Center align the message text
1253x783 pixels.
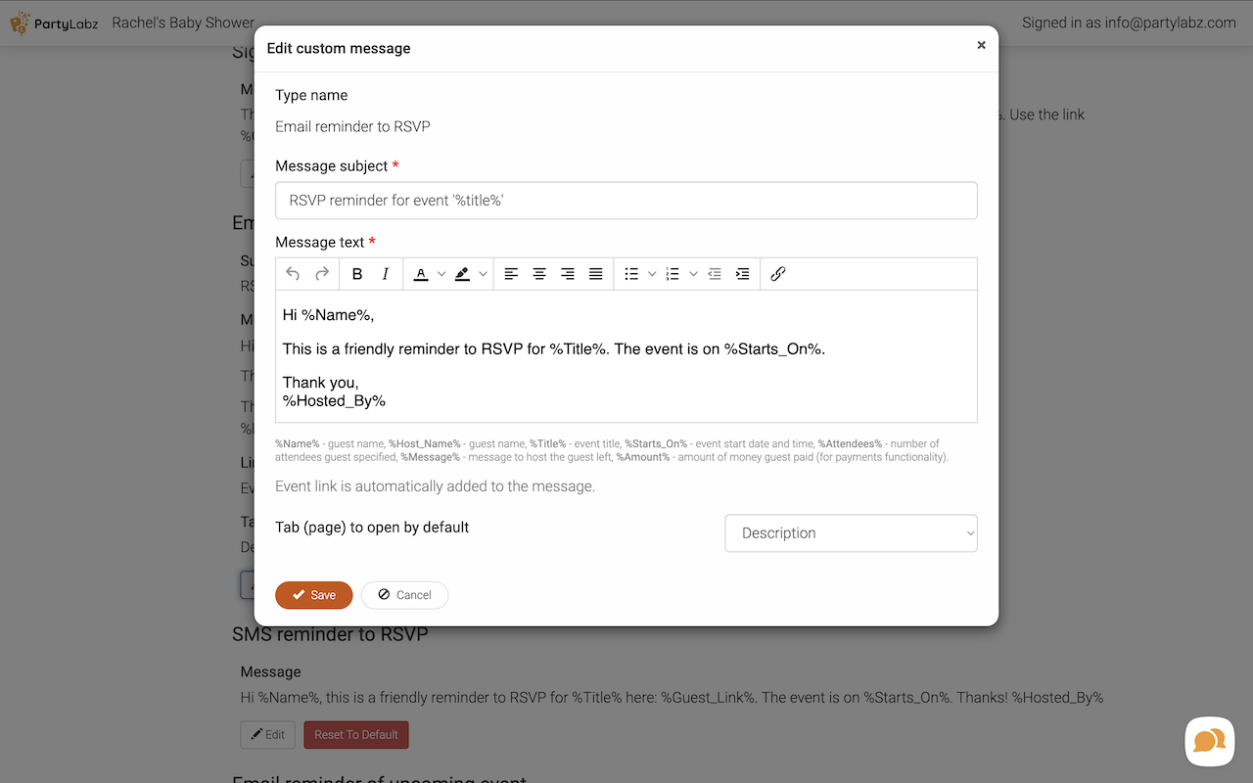539,274
